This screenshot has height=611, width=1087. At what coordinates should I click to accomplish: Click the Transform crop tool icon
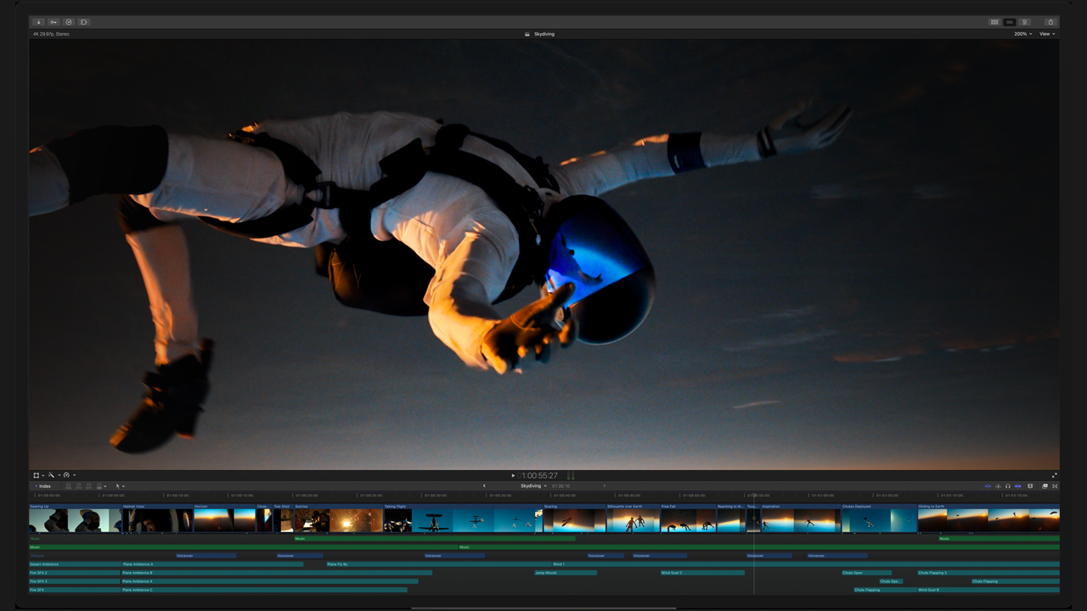[x=37, y=475]
